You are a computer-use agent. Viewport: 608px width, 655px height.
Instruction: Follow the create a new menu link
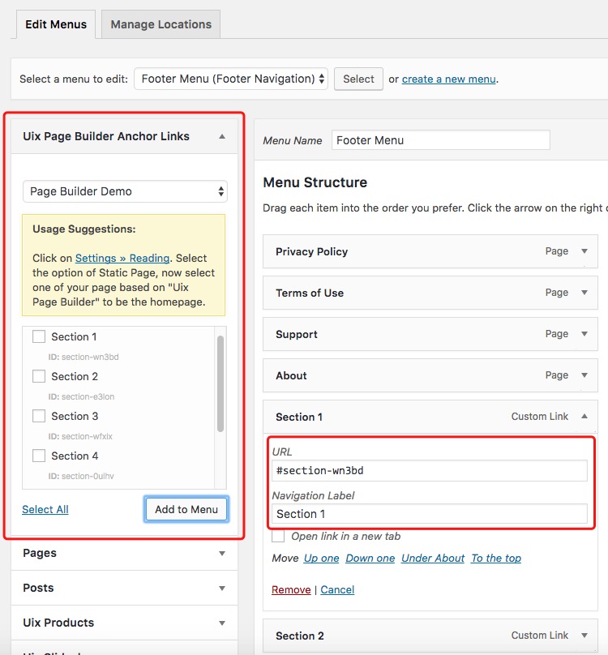(449, 79)
